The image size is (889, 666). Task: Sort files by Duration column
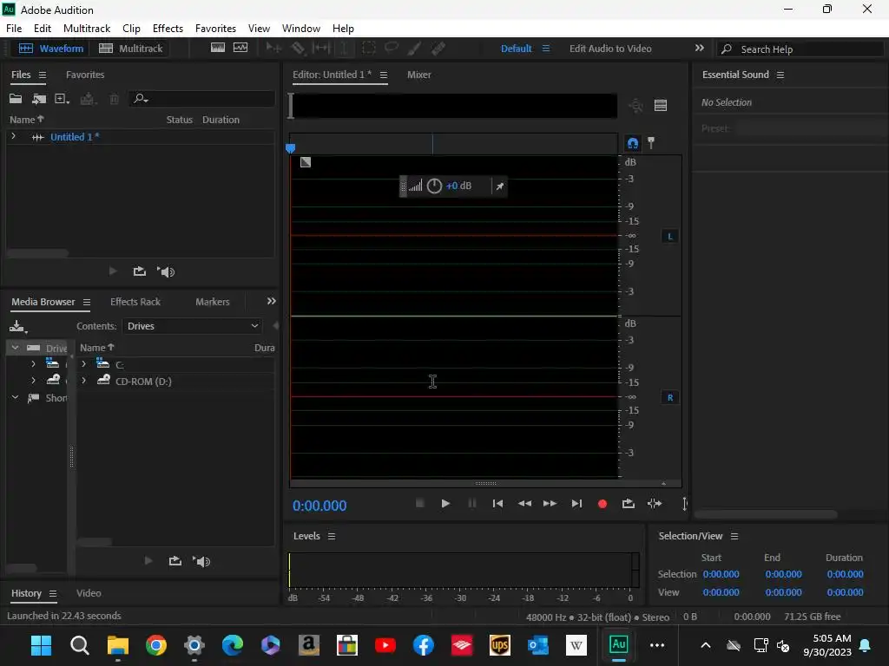point(221,120)
